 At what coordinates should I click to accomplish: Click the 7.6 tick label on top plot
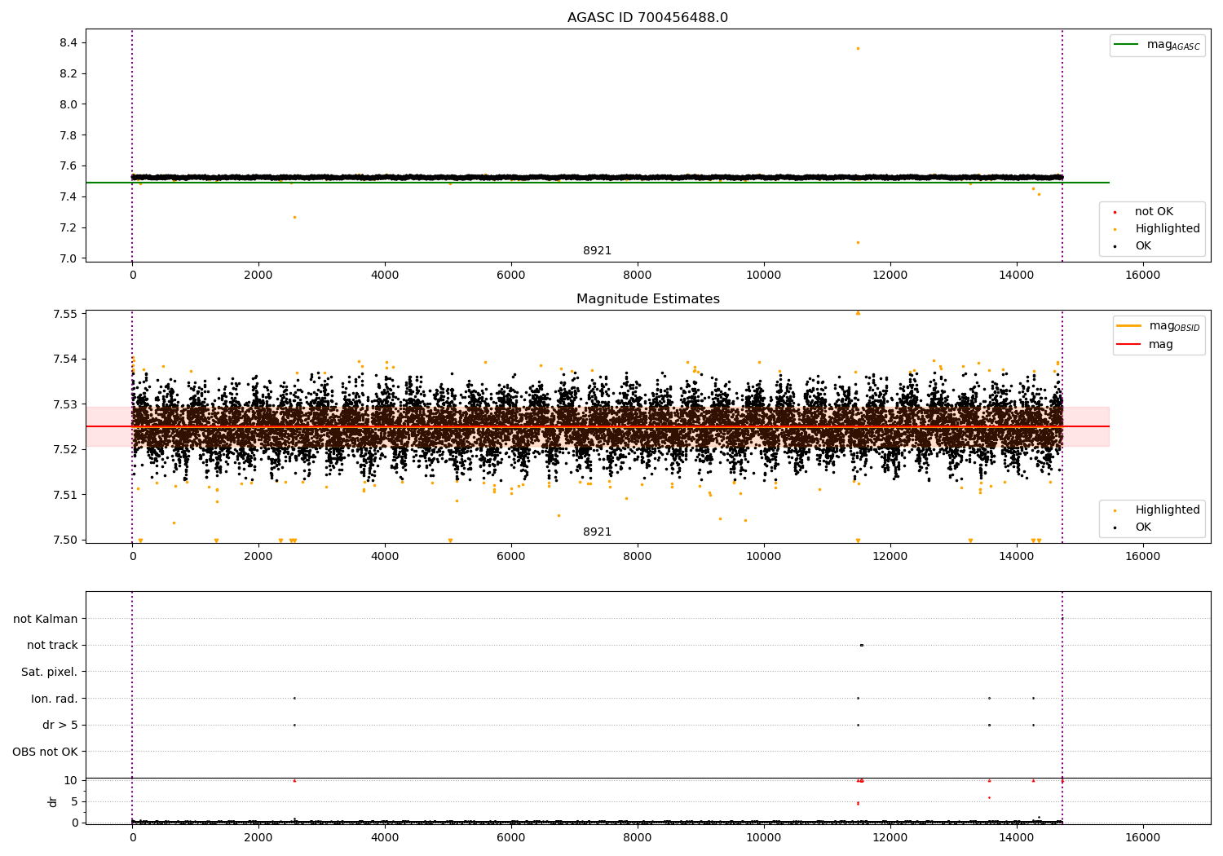68,166
